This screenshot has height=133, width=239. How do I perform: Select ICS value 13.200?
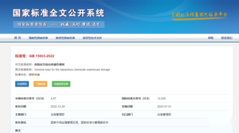161,98
